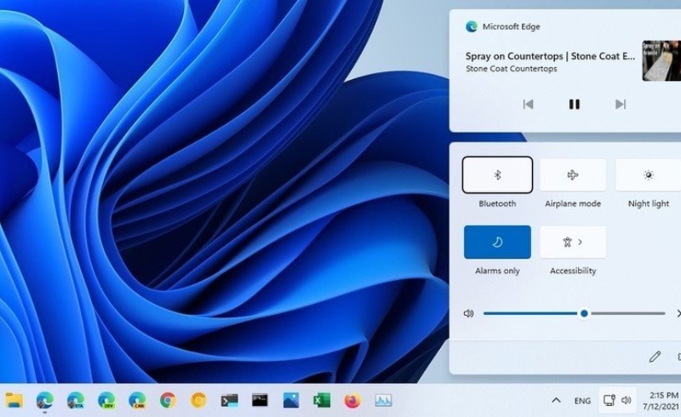Toggle Airplane mode
The height and width of the screenshot is (417, 681).
click(x=573, y=174)
